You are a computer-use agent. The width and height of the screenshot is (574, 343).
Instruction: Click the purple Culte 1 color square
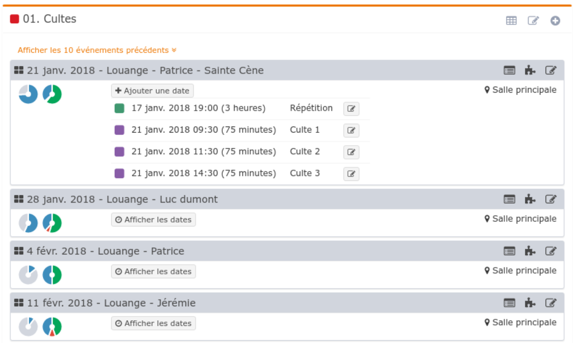pyautogui.click(x=119, y=130)
